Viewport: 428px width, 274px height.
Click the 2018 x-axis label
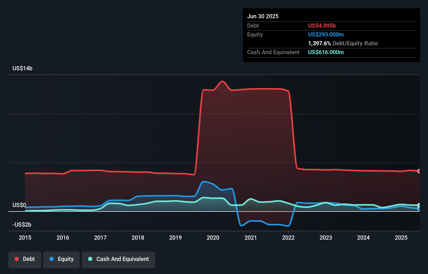coord(138,238)
